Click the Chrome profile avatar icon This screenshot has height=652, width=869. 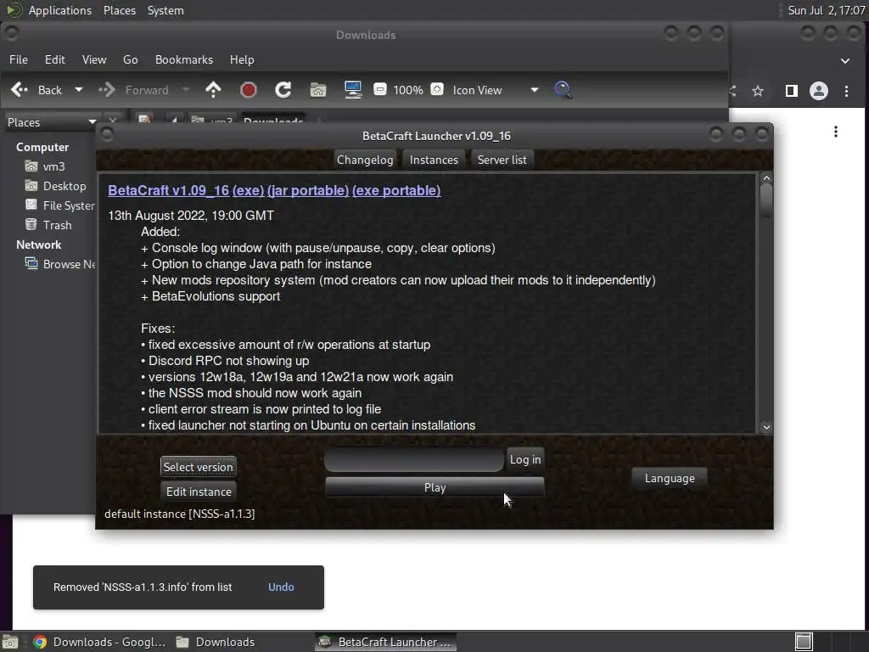[819, 91]
